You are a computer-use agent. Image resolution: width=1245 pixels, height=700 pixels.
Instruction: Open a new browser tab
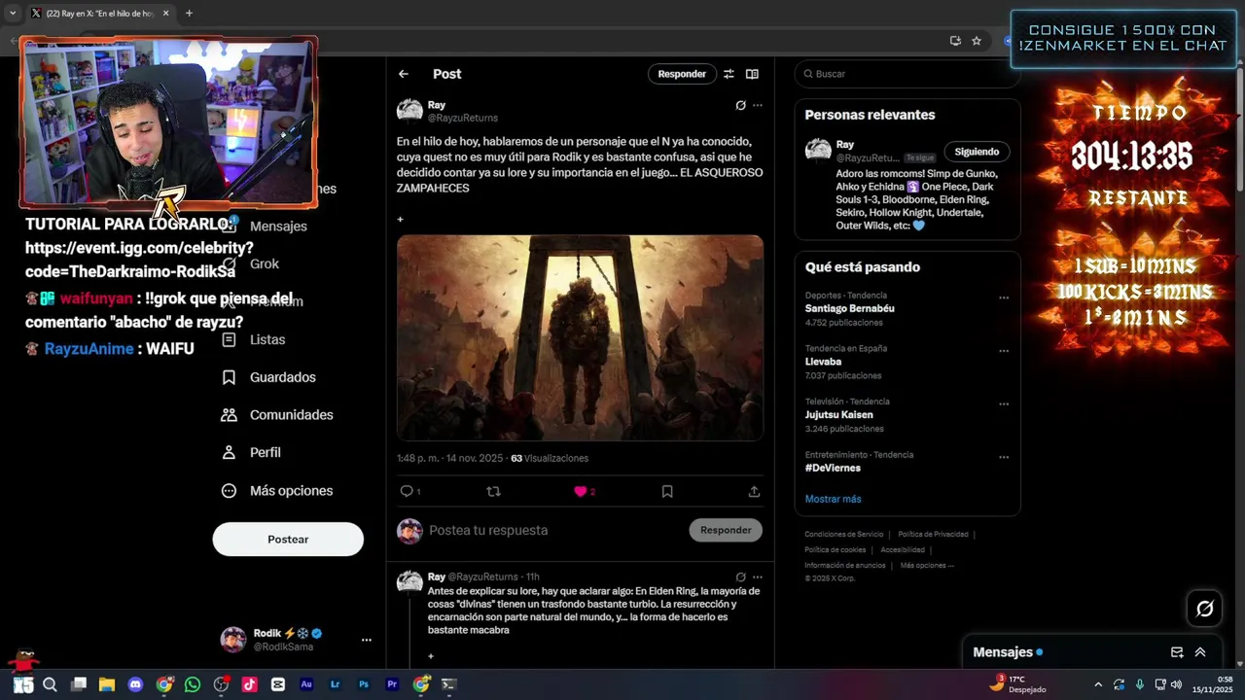(189, 14)
